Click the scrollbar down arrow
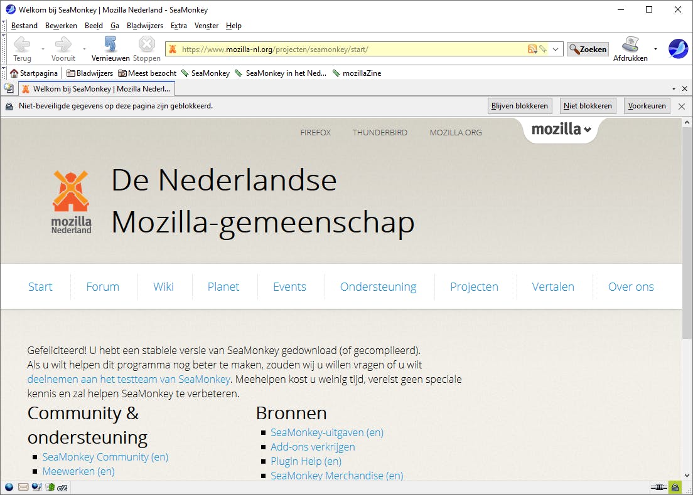693x495 pixels. (x=687, y=476)
